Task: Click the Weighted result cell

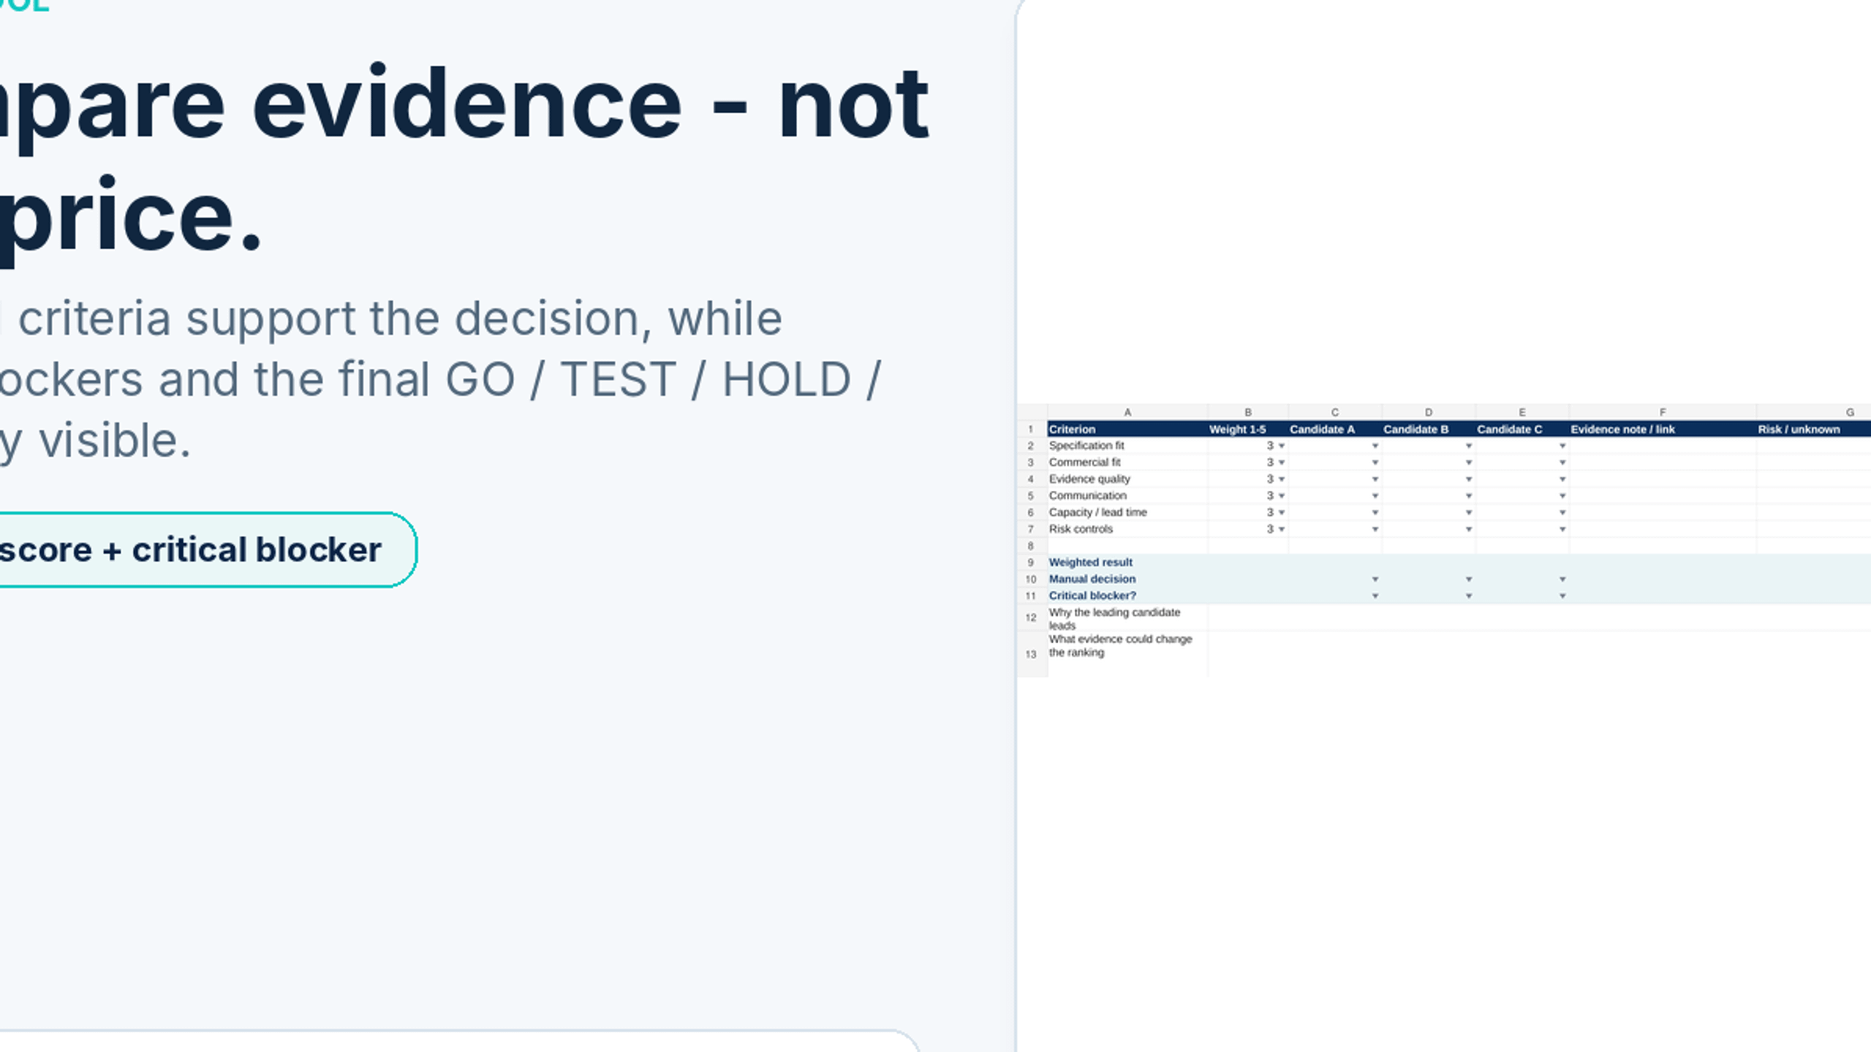Action: pos(1127,563)
